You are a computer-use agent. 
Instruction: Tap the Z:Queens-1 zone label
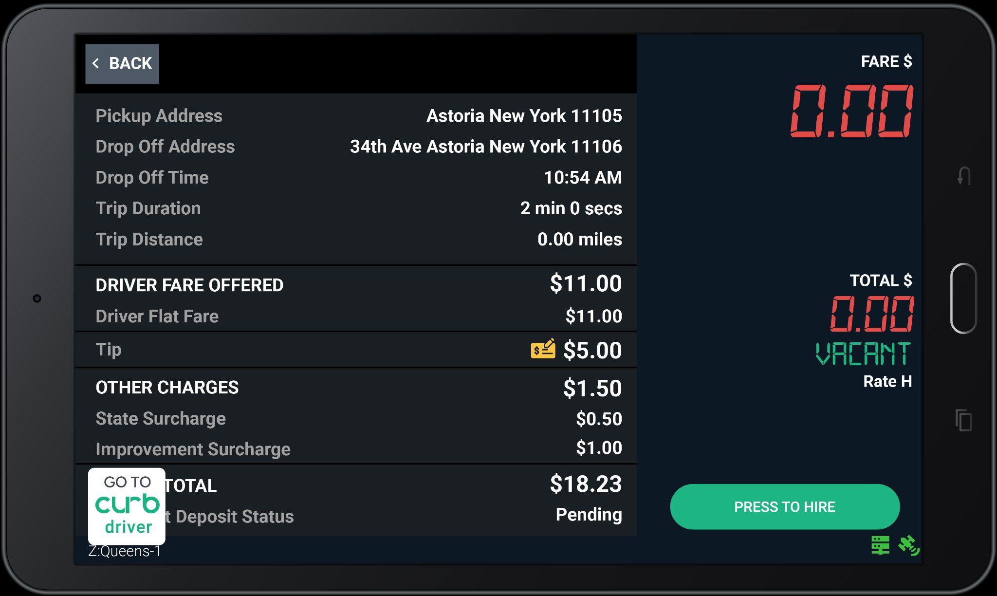(x=125, y=551)
